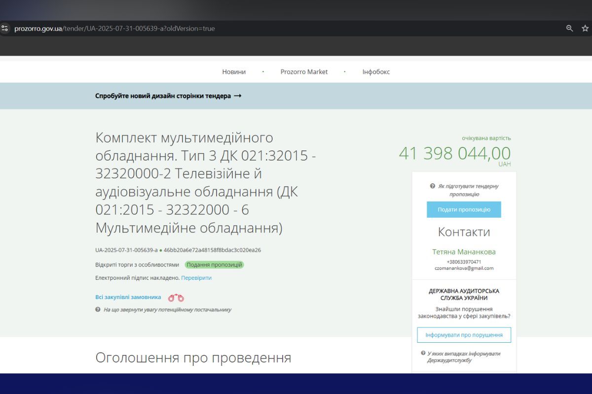
Task: Open "Спробуйте новий дизайн сторінки тендера"
Action: point(168,96)
